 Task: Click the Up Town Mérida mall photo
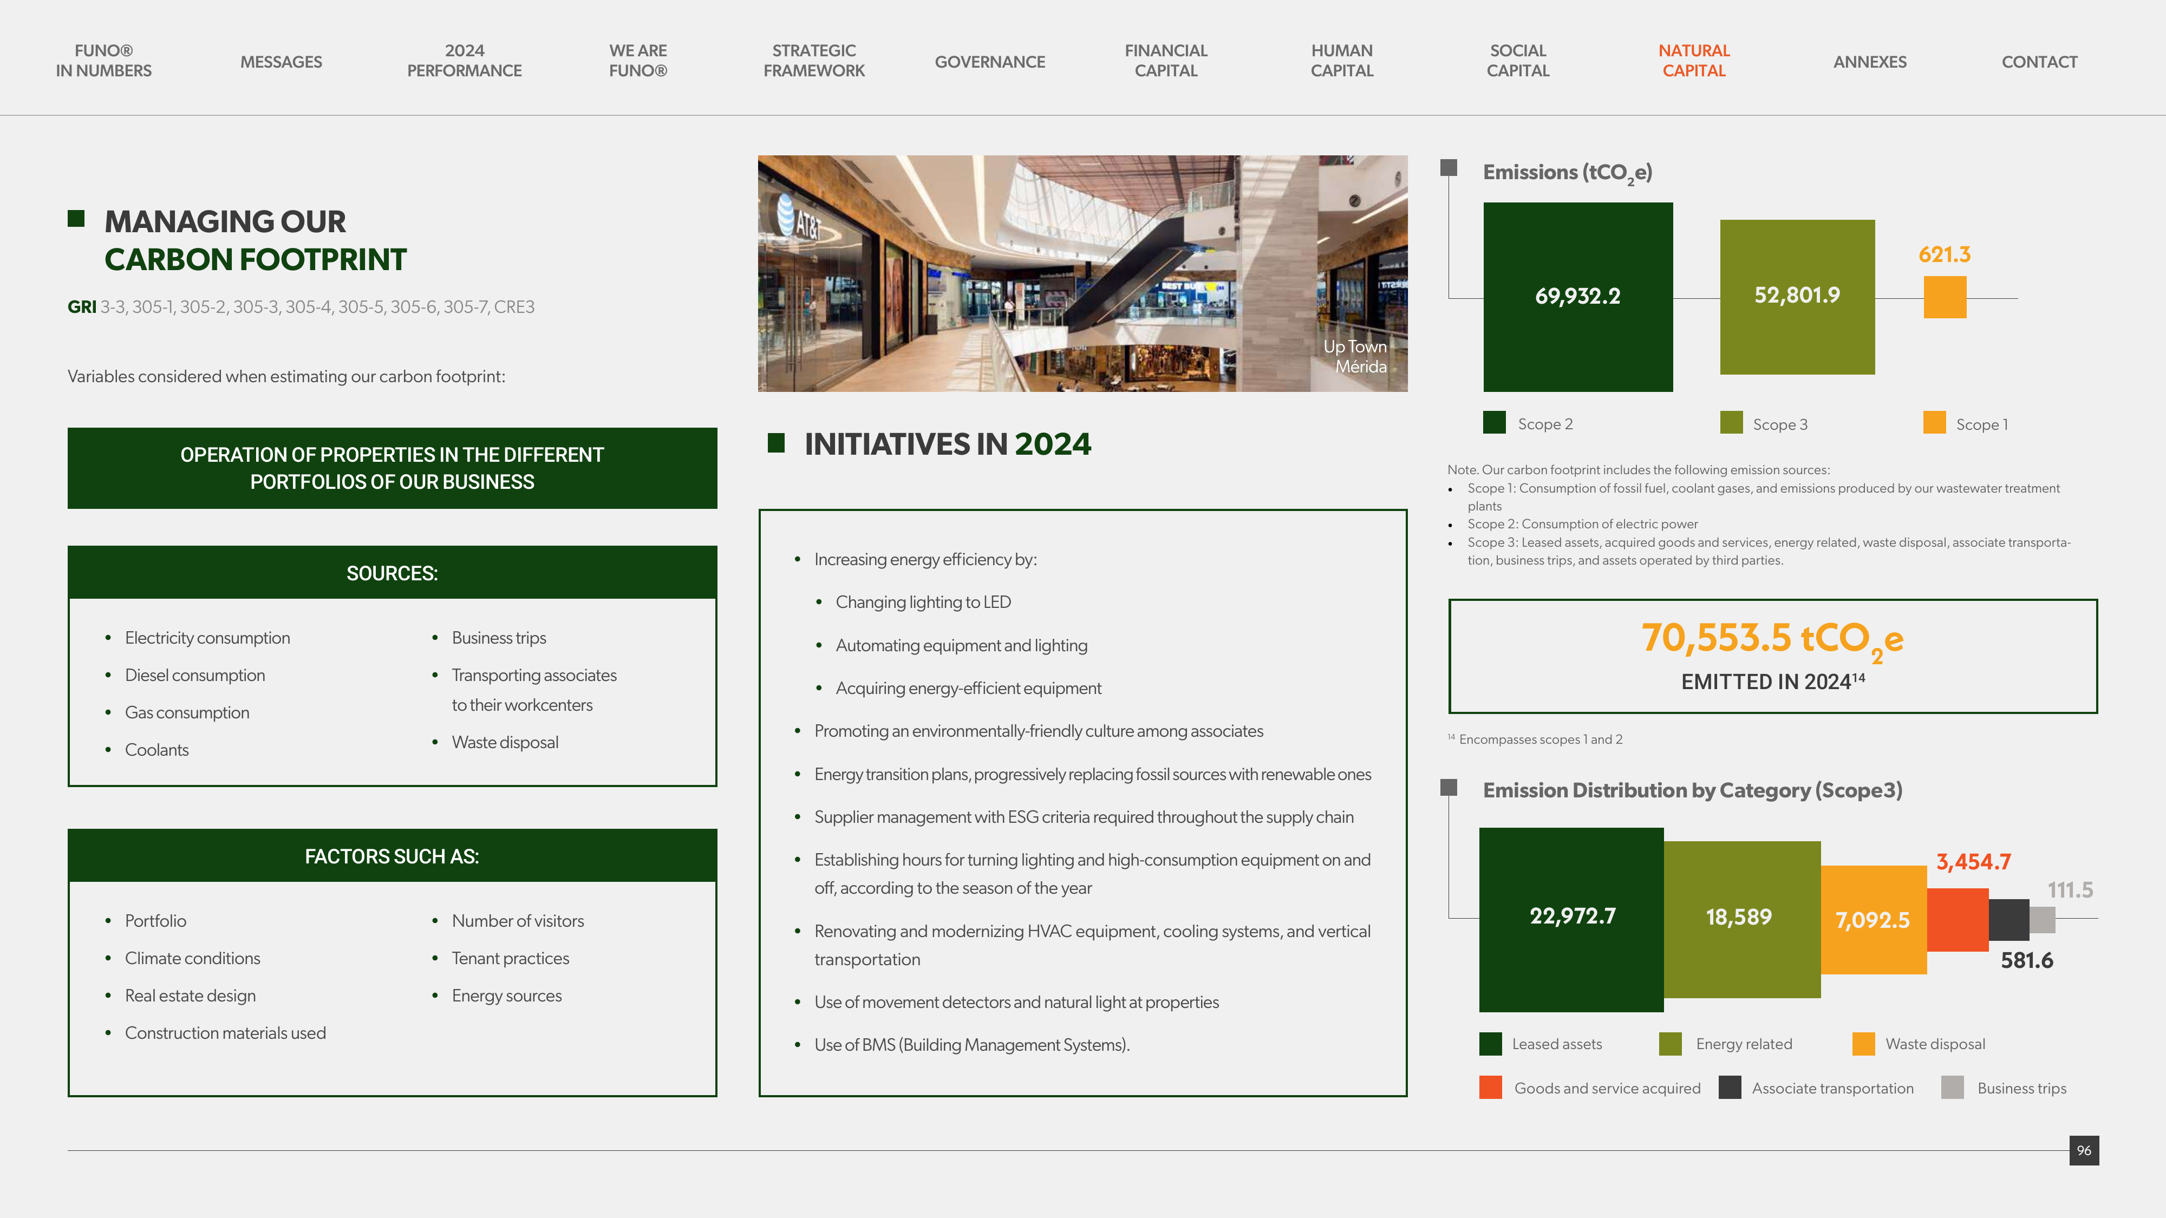pos(1082,273)
